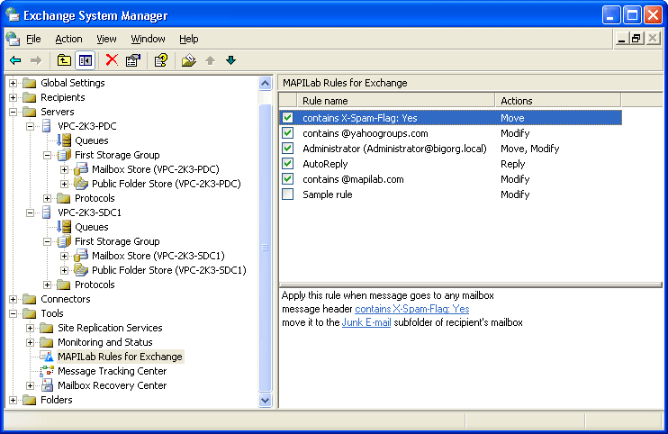
Task: Click the Back arrow toolbar icon
Action: (x=16, y=60)
